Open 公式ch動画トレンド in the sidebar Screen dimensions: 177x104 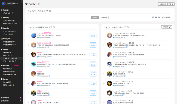click(x=10, y=74)
